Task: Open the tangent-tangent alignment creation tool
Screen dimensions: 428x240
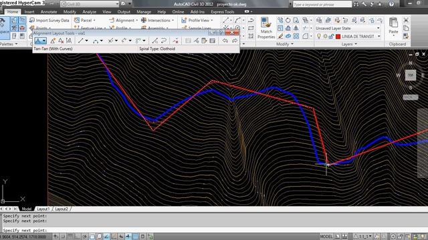Action: pos(40,41)
